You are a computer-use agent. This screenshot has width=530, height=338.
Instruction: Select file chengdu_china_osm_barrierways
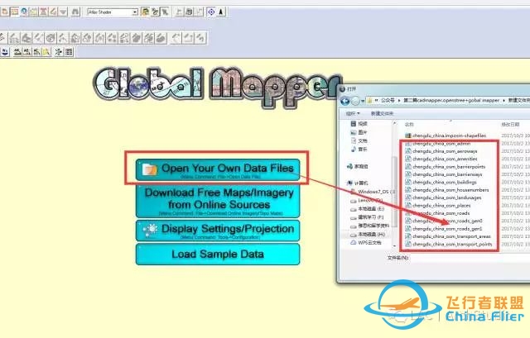click(444, 174)
